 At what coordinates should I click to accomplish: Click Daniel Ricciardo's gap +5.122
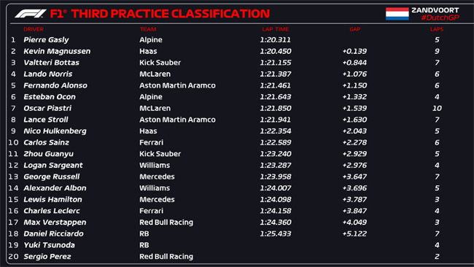pyautogui.click(x=354, y=233)
